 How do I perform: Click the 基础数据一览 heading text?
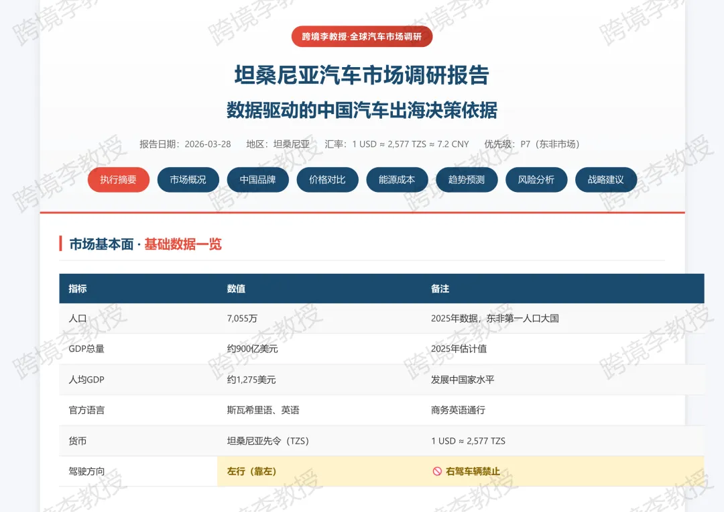coord(183,244)
